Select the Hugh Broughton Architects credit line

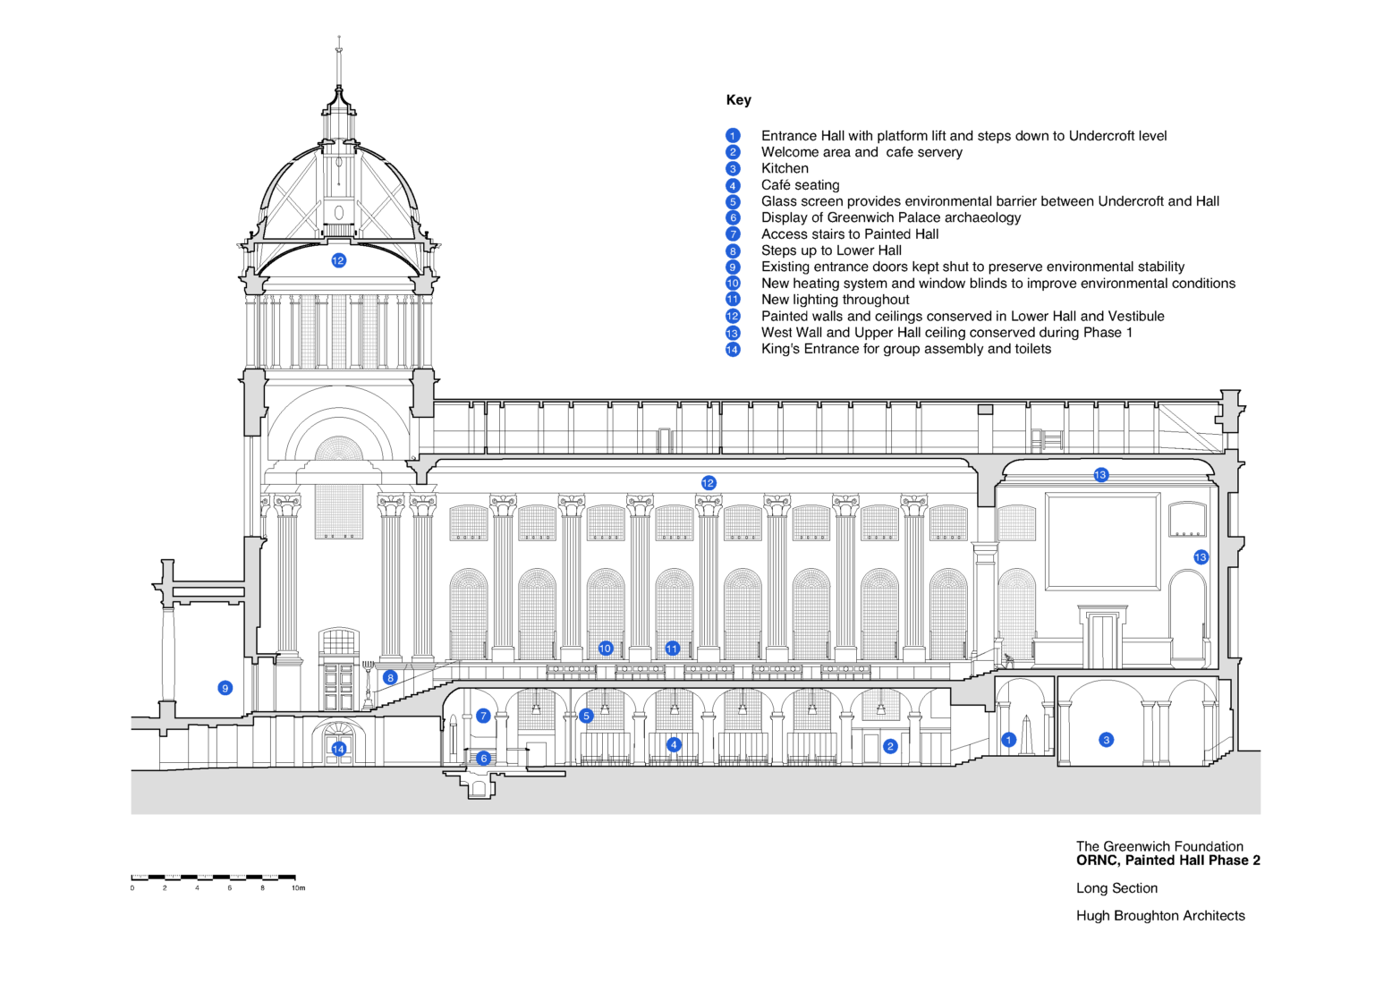(x=1159, y=915)
